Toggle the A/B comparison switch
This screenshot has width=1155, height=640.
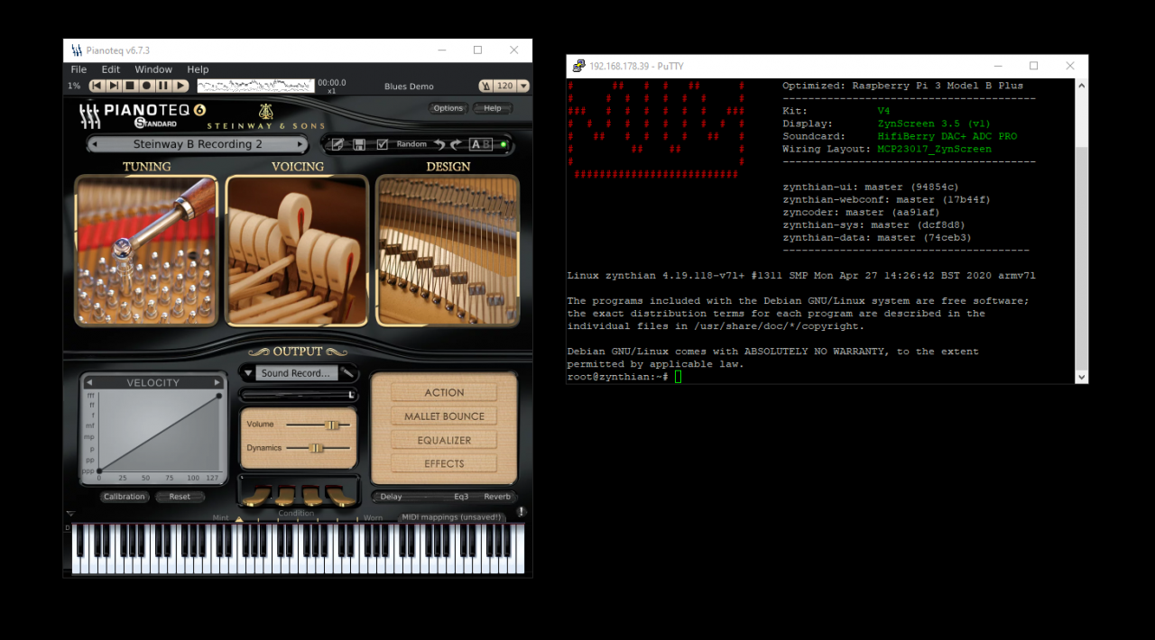(481, 144)
